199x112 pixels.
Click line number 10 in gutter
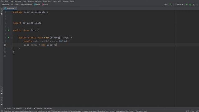5,45
